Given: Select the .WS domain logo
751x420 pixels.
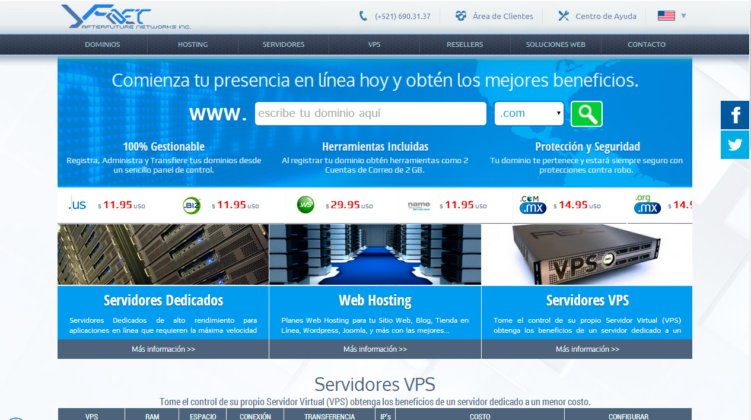Looking at the screenshot, I should [x=306, y=205].
